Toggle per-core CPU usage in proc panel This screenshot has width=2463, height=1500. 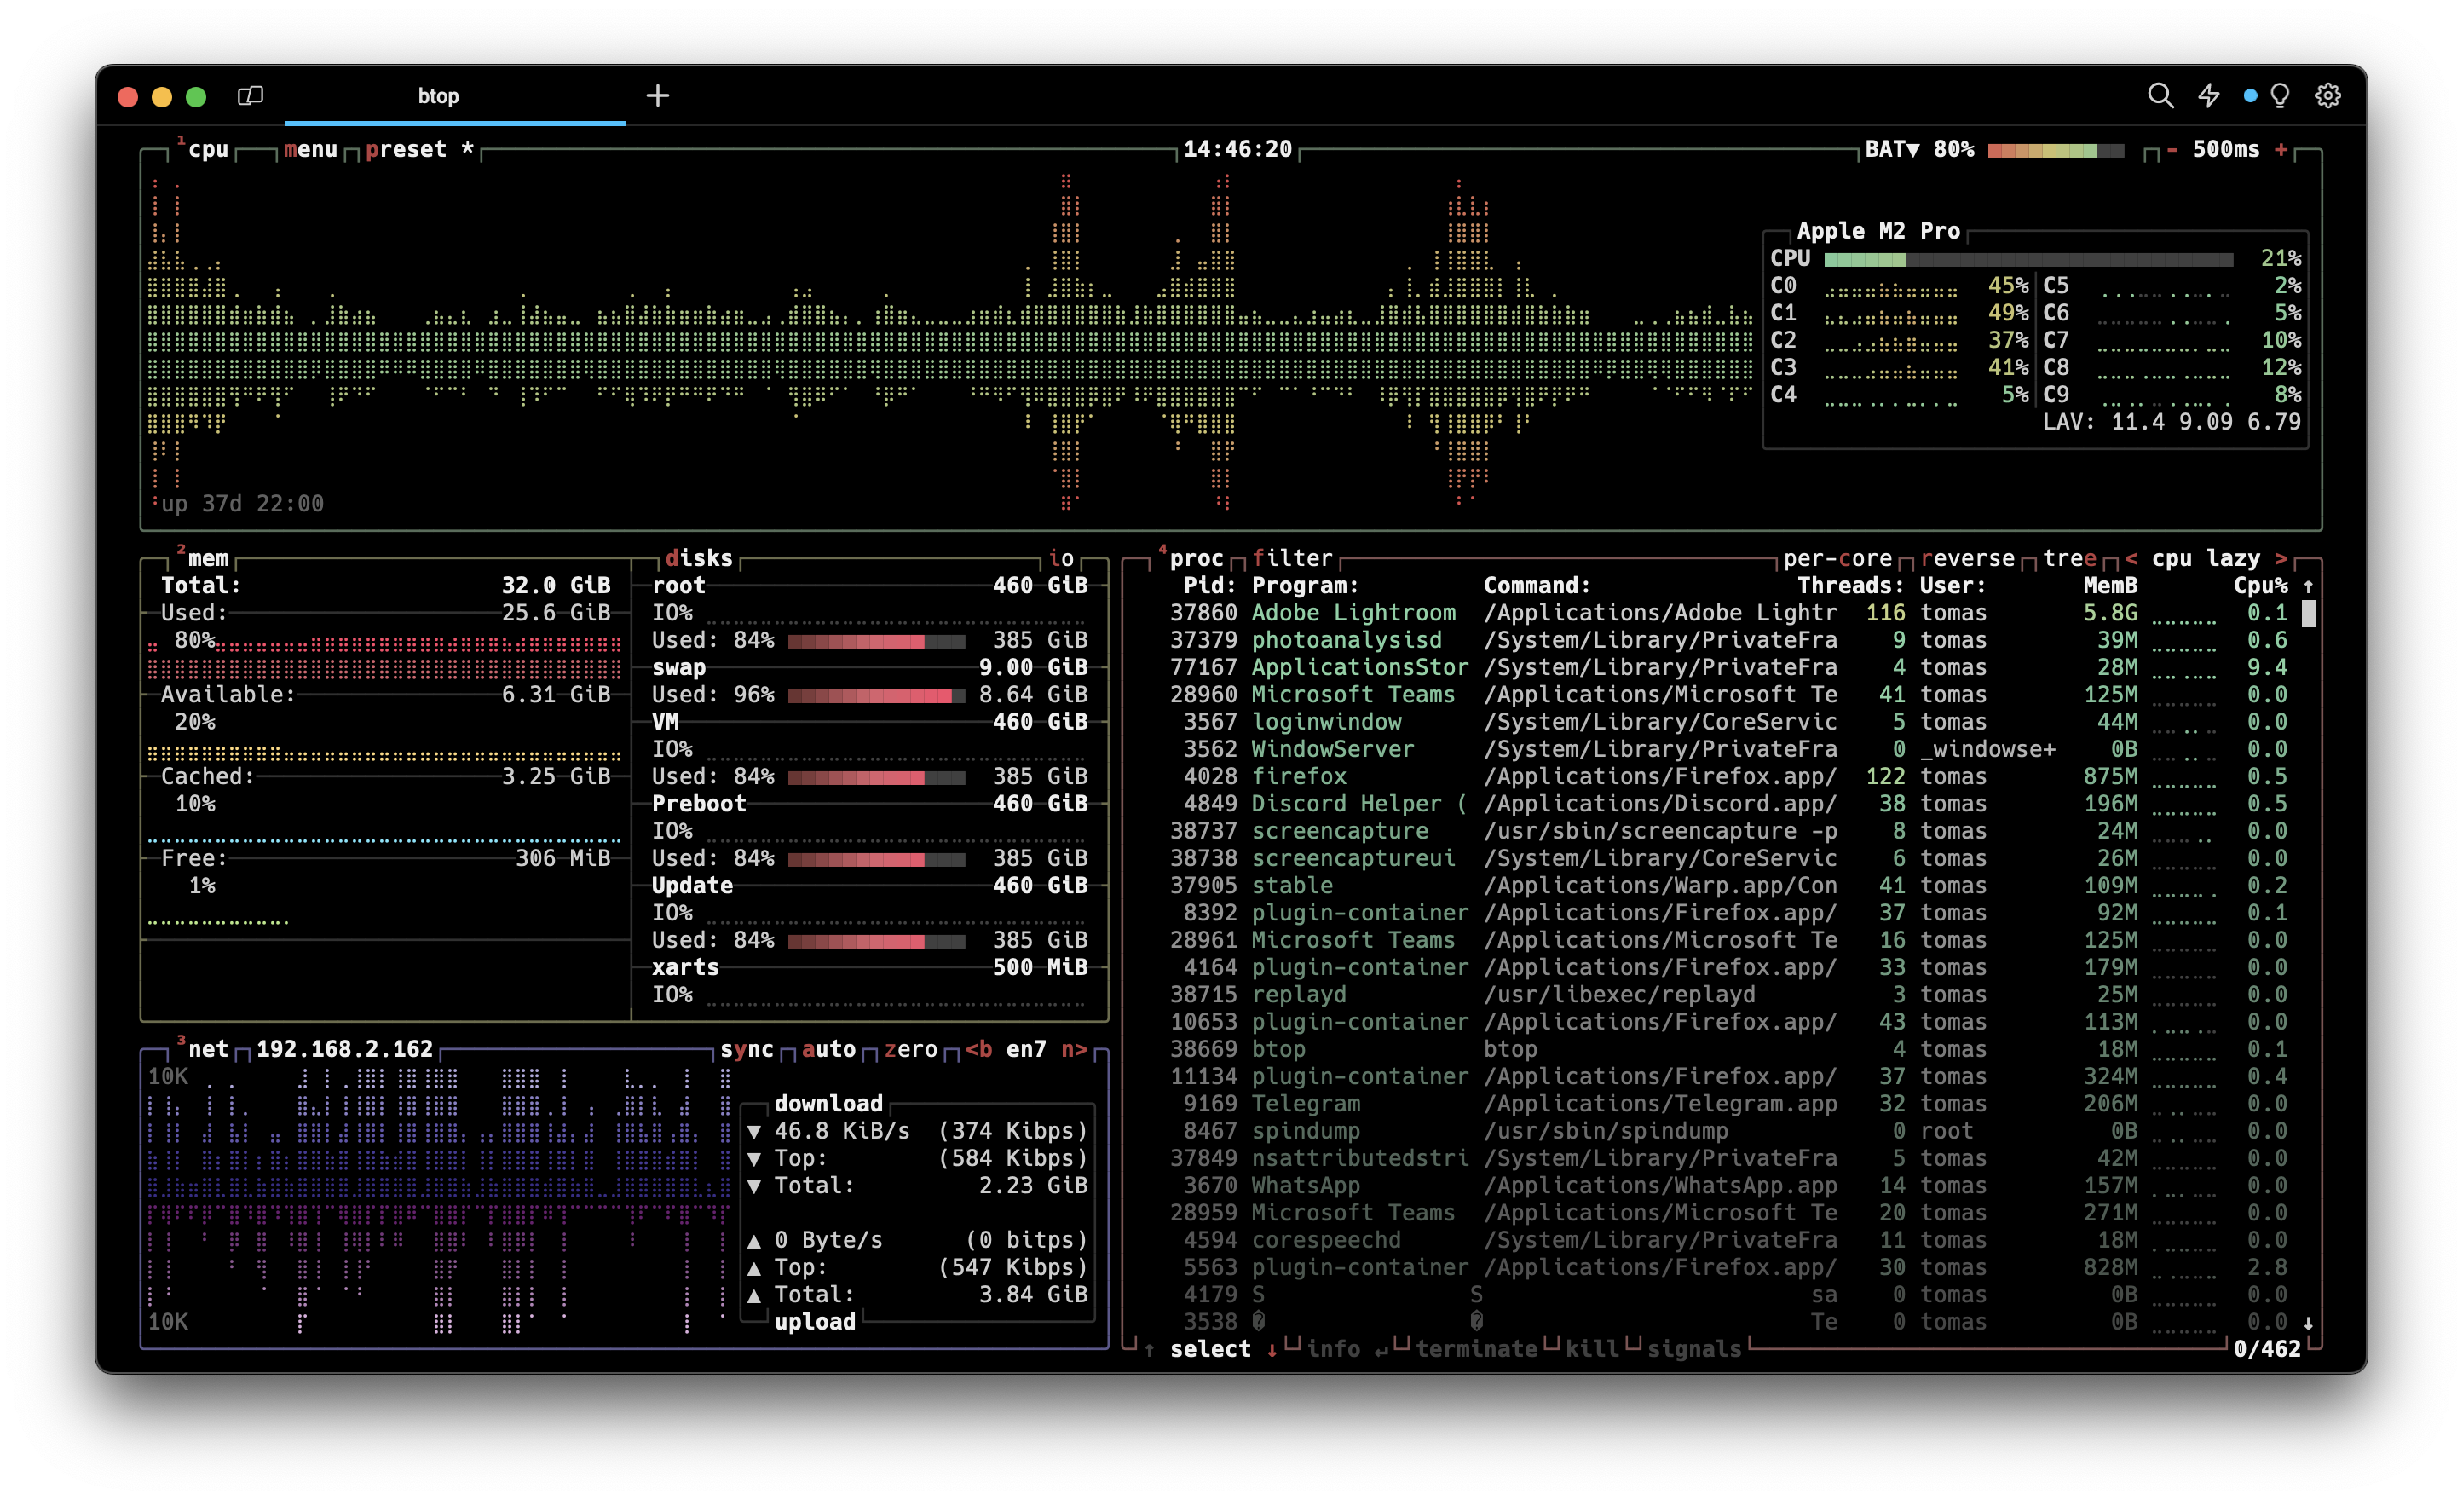pyautogui.click(x=1837, y=557)
